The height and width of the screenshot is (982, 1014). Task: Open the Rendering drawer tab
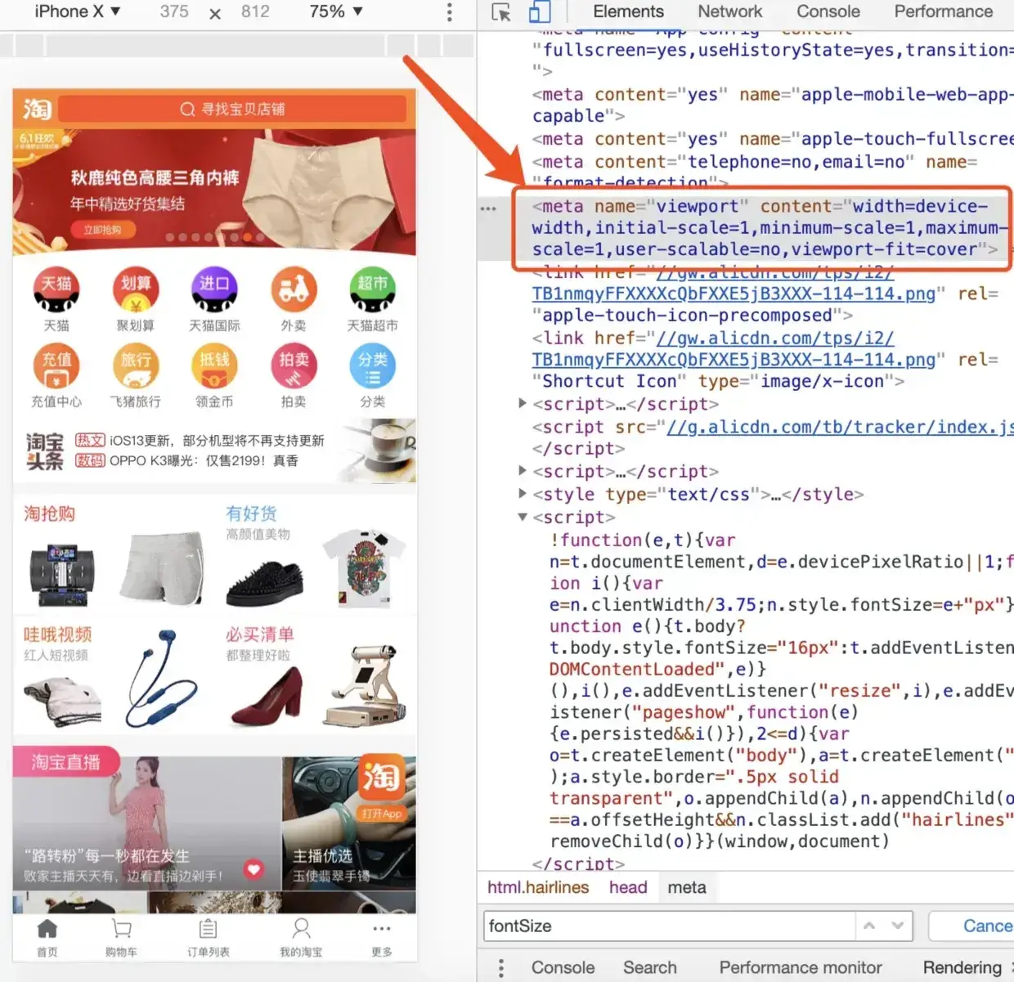(962, 967)
